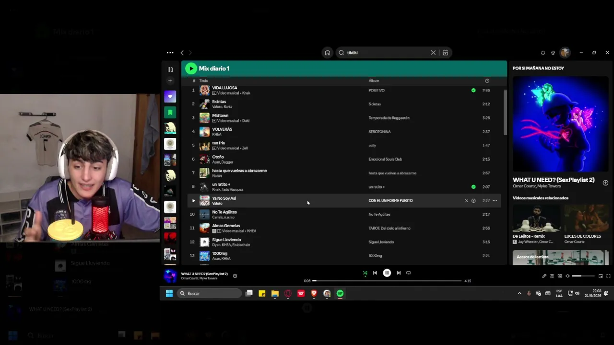The width and height of the screenshot is (614, 345).
Task: Open the user profile avatar
Action: click(565, 53)
